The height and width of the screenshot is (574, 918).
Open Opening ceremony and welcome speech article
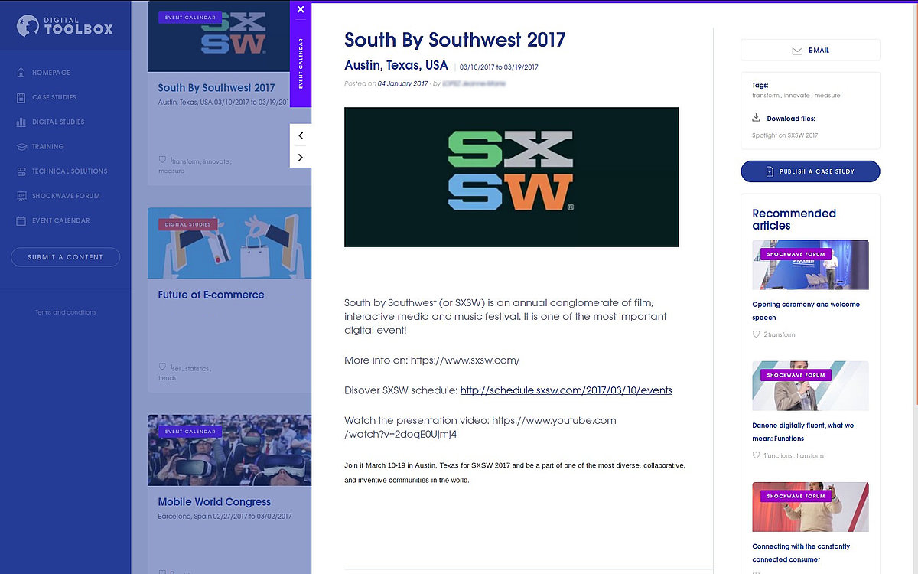806,311
